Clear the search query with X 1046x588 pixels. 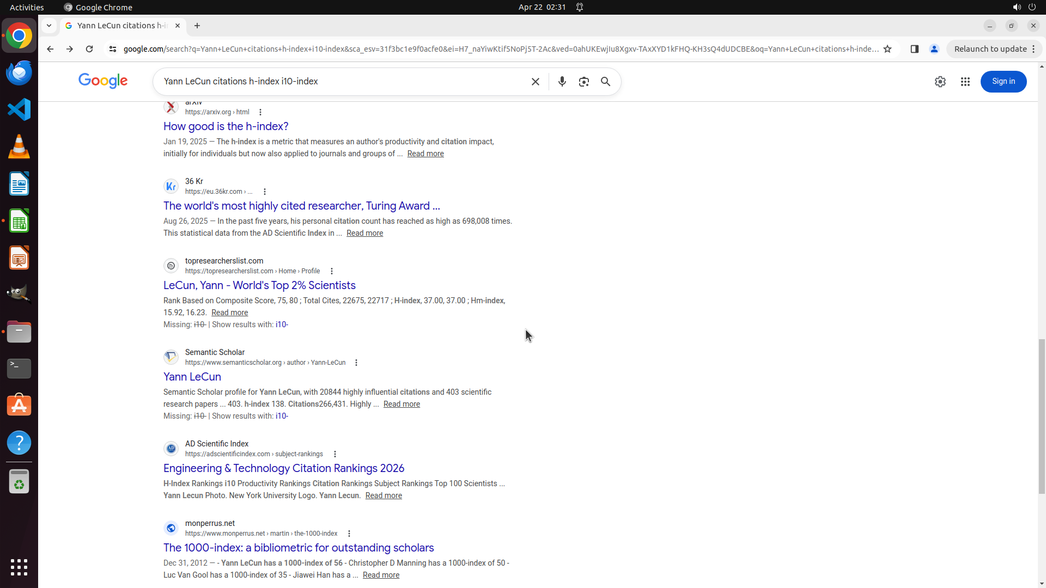(x=535, y=82)
